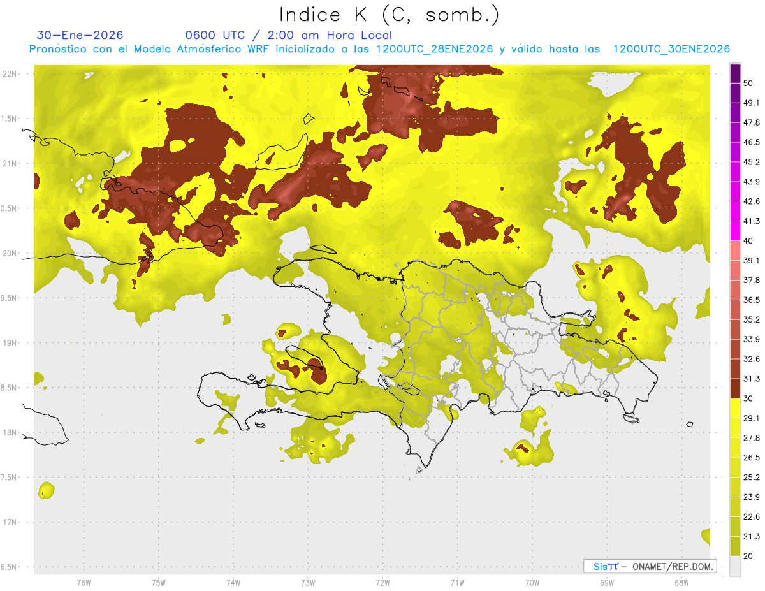Click the '18N' latitude label
Image resolution: width=765 pixels, height=591 pixels.
(x=10, y=432)
